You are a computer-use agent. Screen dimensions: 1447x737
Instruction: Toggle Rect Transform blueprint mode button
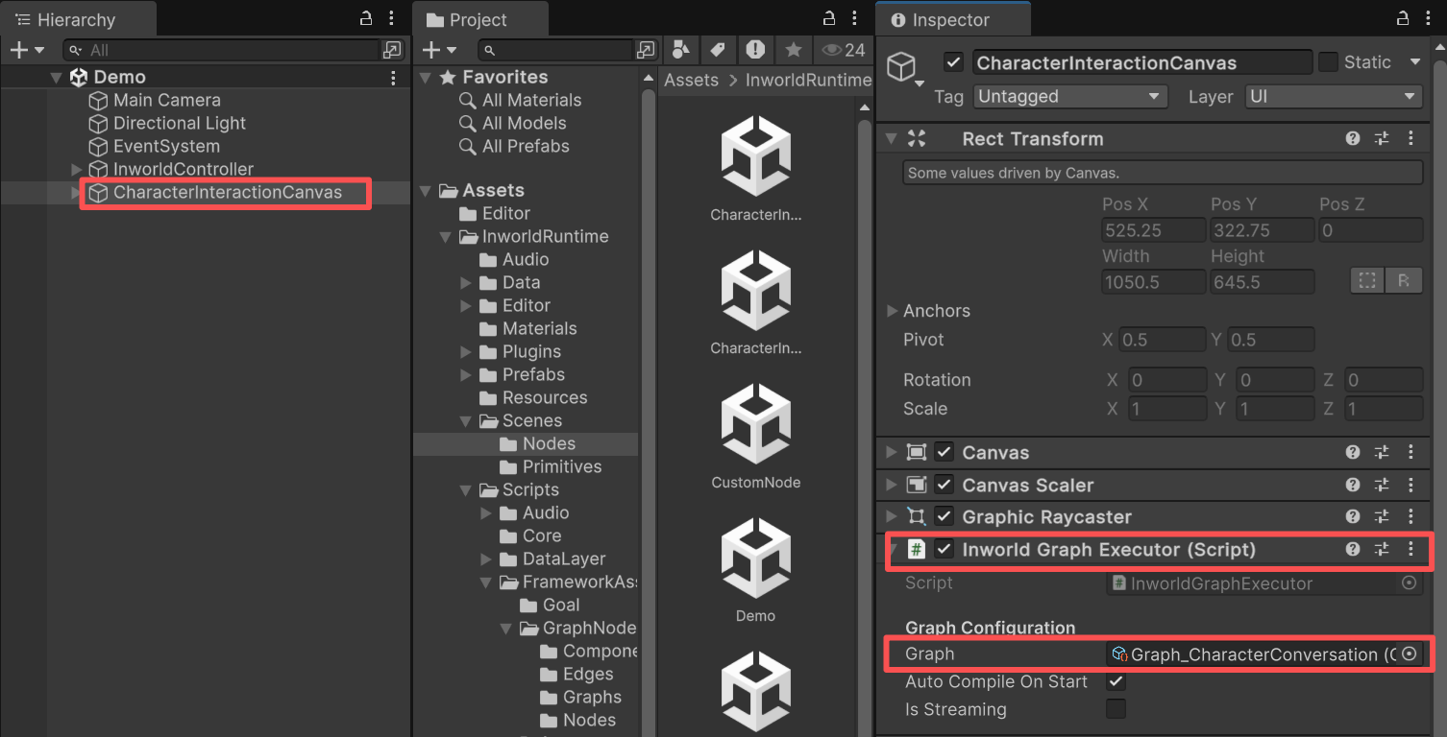[1368, 281]
